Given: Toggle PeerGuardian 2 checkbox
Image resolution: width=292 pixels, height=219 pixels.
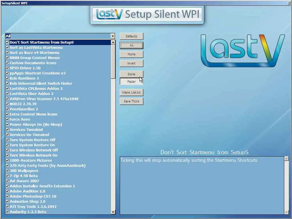Looking at the screenshot, I should [7, 109].
